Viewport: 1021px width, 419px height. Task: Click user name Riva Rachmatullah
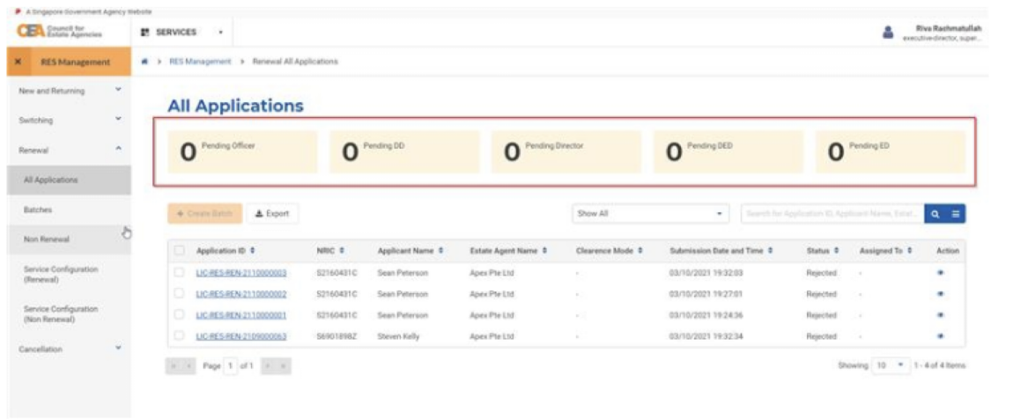[948, 29]
